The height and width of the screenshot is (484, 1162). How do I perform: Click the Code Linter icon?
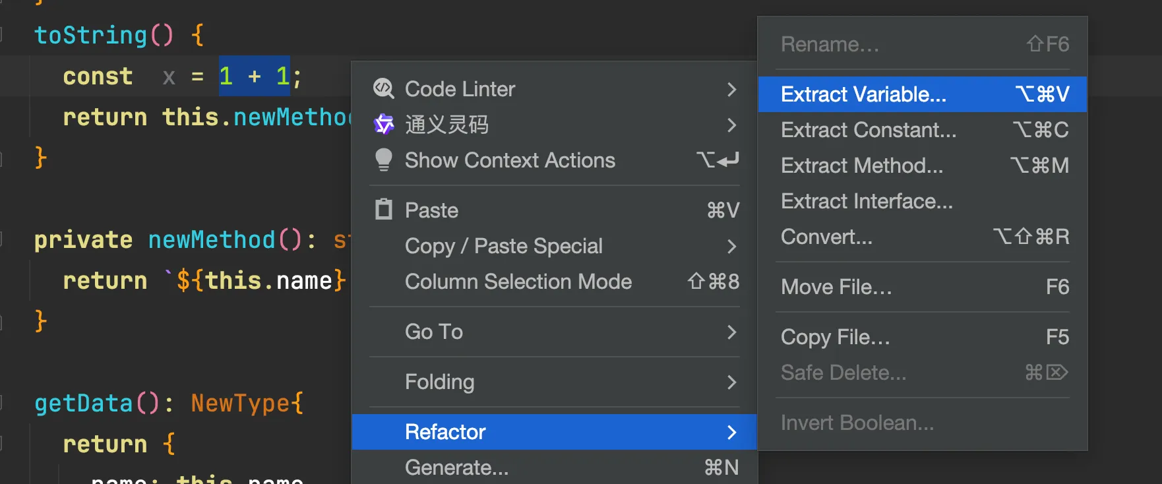[383, 89]
